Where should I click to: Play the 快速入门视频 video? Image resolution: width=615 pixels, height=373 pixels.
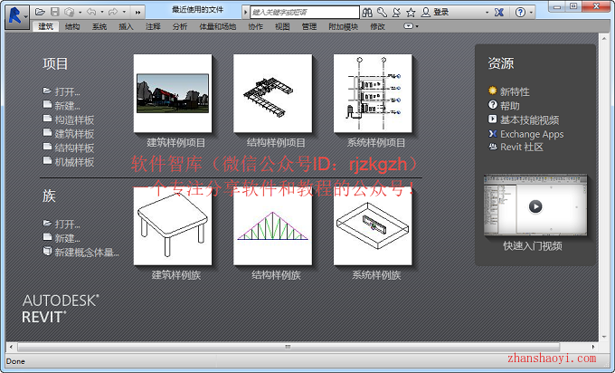point(535,206)
